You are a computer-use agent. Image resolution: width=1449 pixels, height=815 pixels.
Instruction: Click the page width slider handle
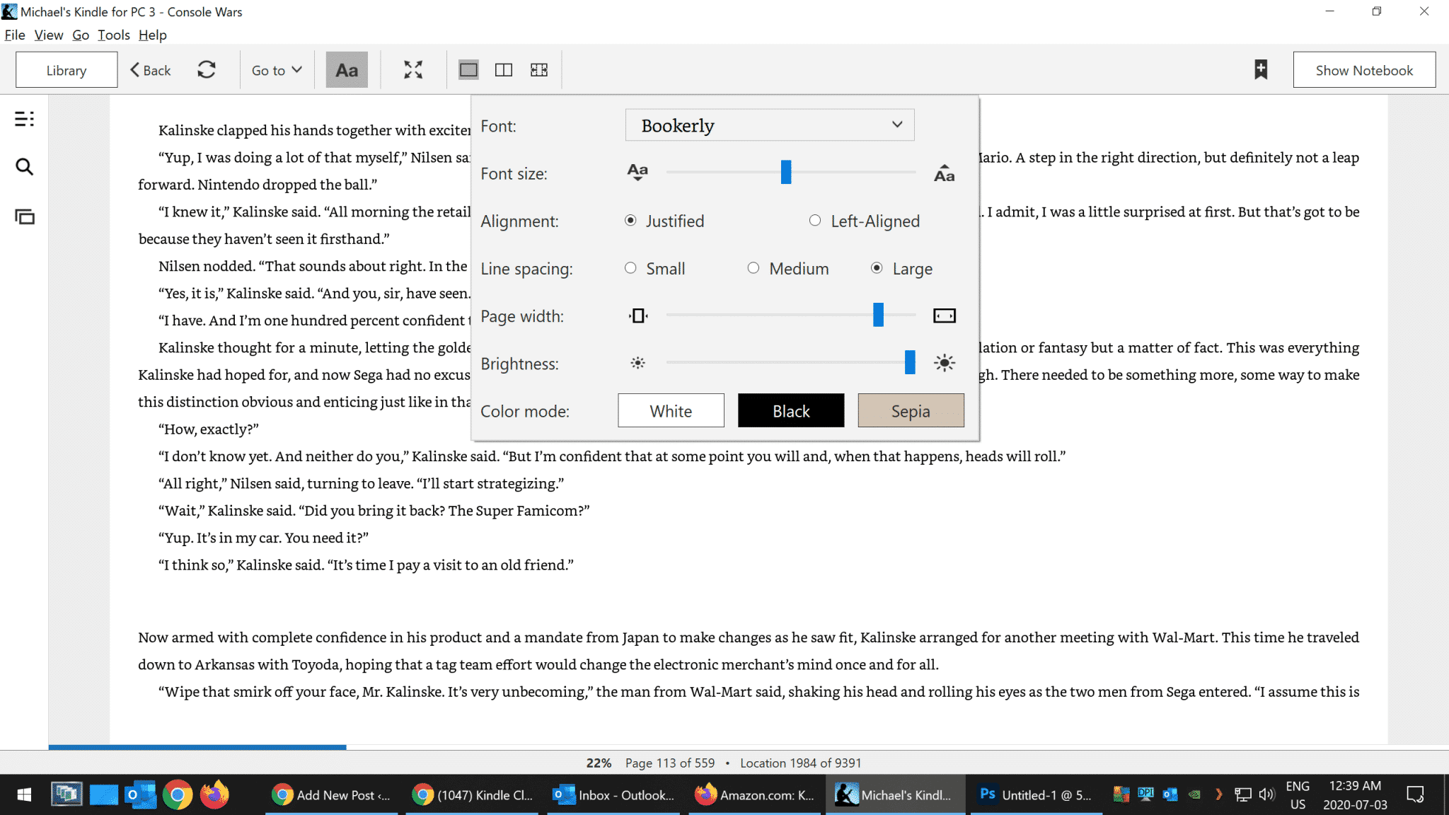pyautogui.click(x=878, y=315)
